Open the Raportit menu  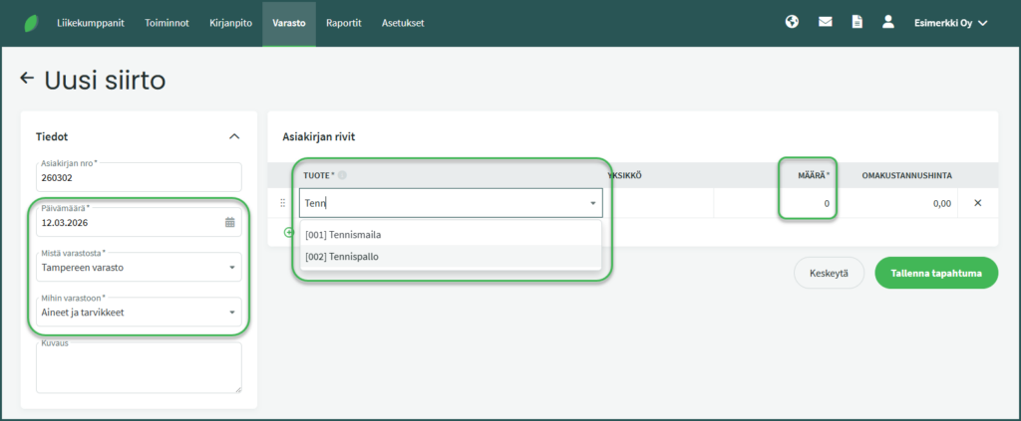pos(343,23)
